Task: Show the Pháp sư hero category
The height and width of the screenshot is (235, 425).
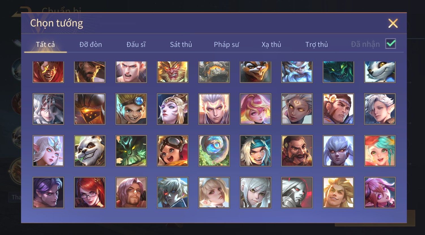Action: pyautogui.click(x=226, y=44)
